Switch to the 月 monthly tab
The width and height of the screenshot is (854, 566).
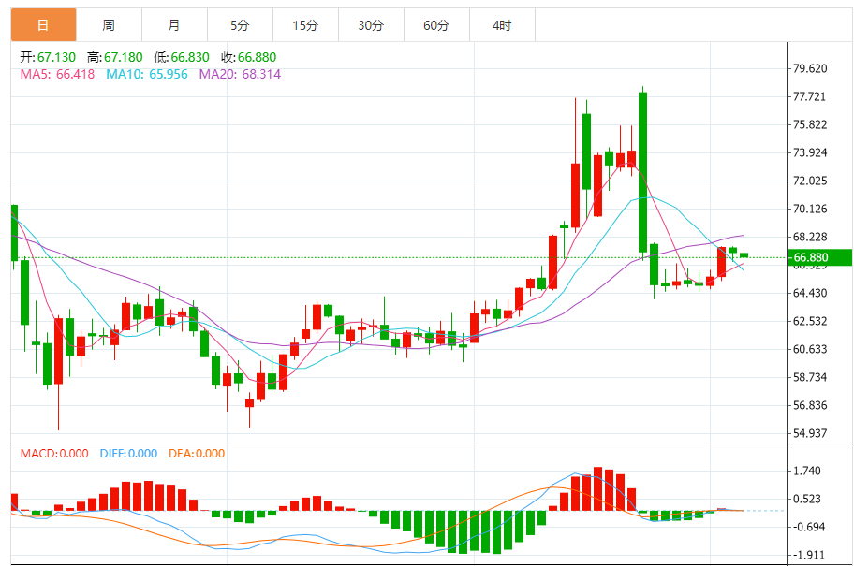(174, 25)
